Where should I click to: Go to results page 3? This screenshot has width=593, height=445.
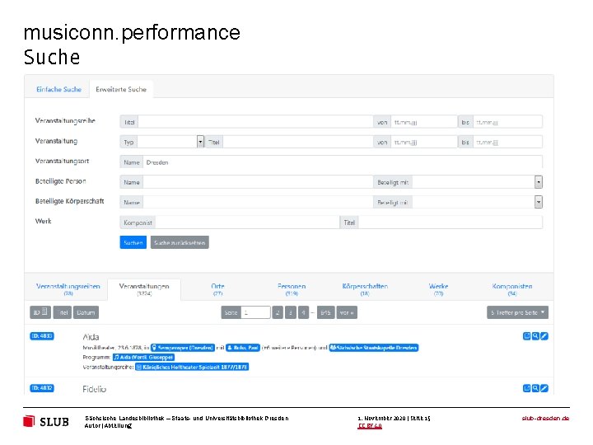coord(291,312)
